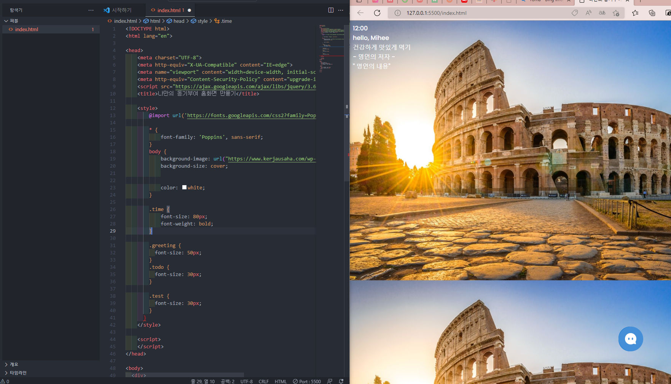Click style breadcrumb segment
Image resolution: width=671 pixels, height=384 pixels.
click(x=199, y=21)
